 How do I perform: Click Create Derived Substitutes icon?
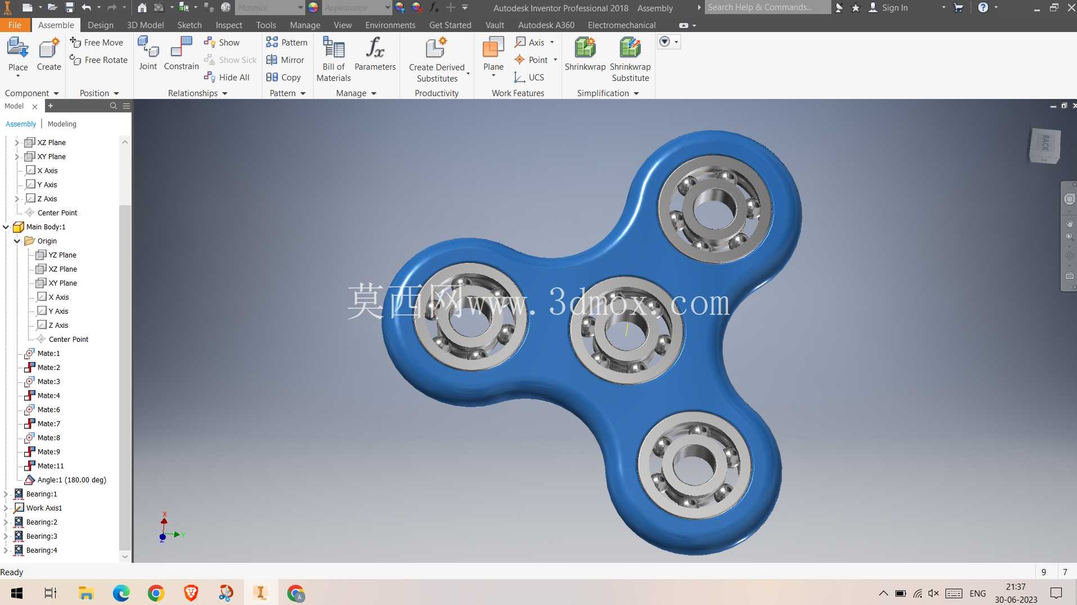tap(437, 48)
